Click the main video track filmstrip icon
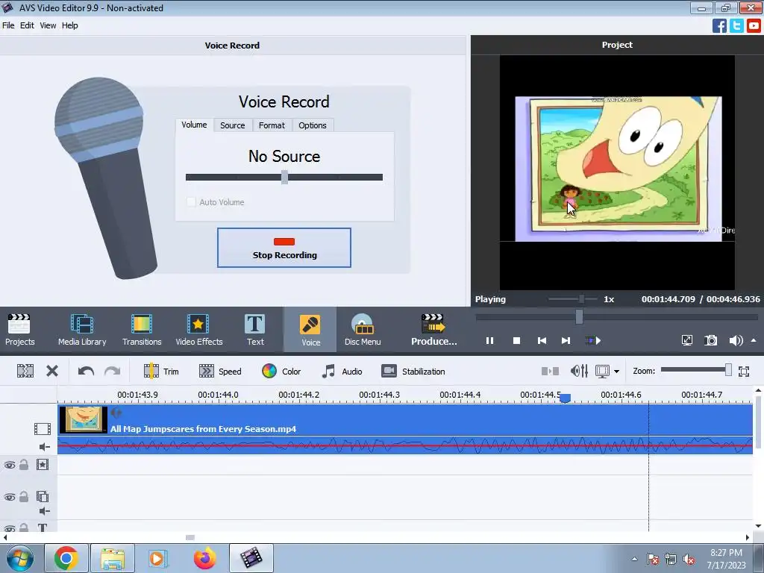This screenshot has height=573, width=764. click(43, 429)
